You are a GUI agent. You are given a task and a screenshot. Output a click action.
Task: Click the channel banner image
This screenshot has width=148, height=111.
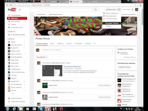click(85, 26)
